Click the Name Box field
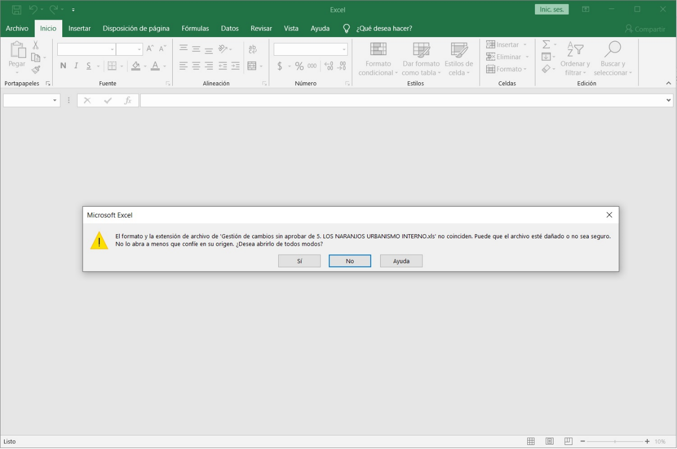The width and height of the screenshot is (677, 449). pyautogui.click(x=32, y=100)
